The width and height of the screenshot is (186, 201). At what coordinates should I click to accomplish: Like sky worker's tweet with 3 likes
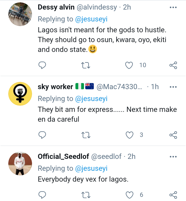click(x=129, y=135)
